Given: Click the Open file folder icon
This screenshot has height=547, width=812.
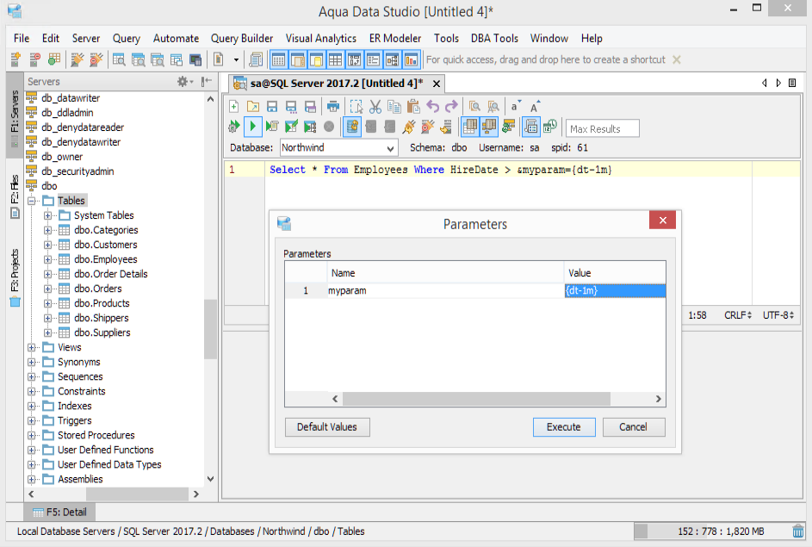Looking at the screenshot, I should point(252,107).
